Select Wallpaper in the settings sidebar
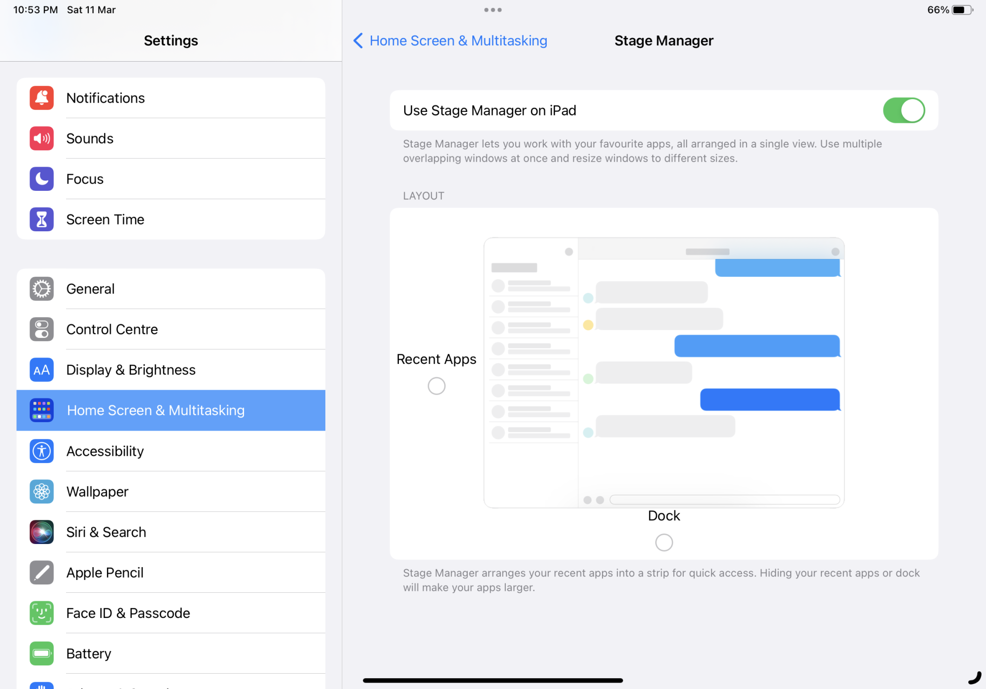The image size is (986, 689). (97, 492)
